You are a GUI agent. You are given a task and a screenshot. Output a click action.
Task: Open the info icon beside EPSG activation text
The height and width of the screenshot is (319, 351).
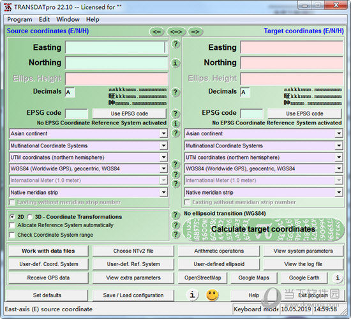[x=175, y=123]
